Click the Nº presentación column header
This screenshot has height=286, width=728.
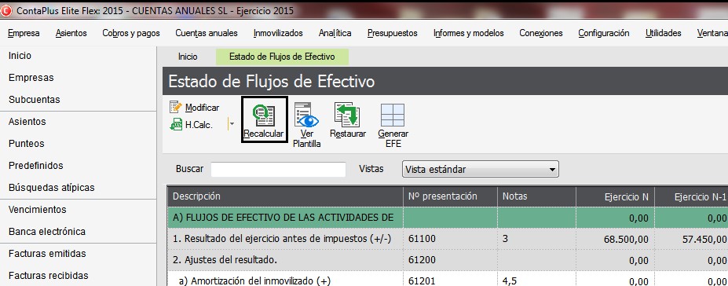point(450,196)
